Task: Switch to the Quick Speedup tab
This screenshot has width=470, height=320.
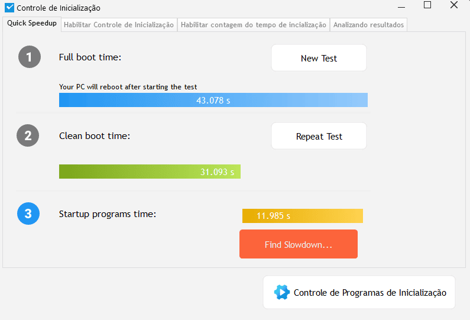Action: (x=32, y=24)
